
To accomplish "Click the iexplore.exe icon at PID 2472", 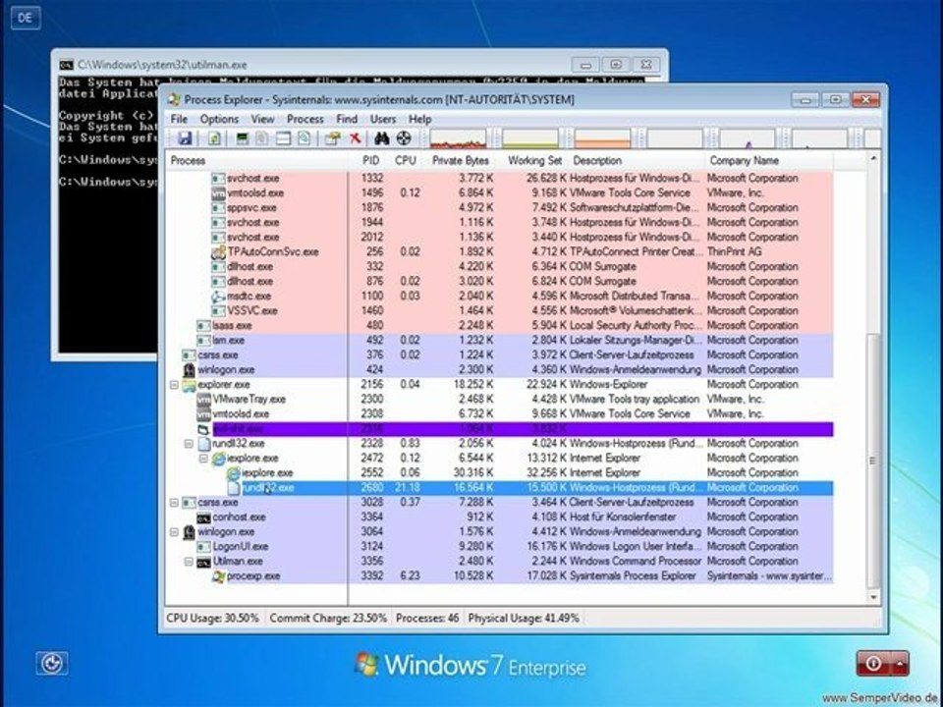I will tap(218, 459).
